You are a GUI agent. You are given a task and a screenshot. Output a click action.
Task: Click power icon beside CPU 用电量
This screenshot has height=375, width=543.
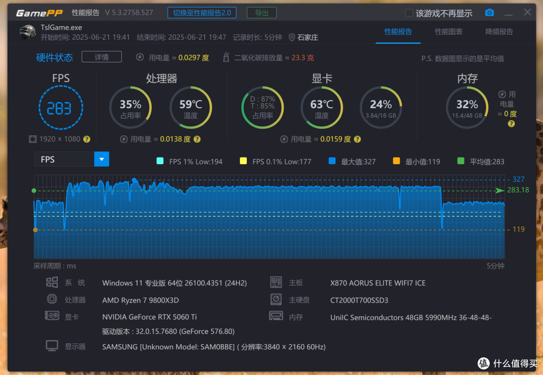click(124, 139)
